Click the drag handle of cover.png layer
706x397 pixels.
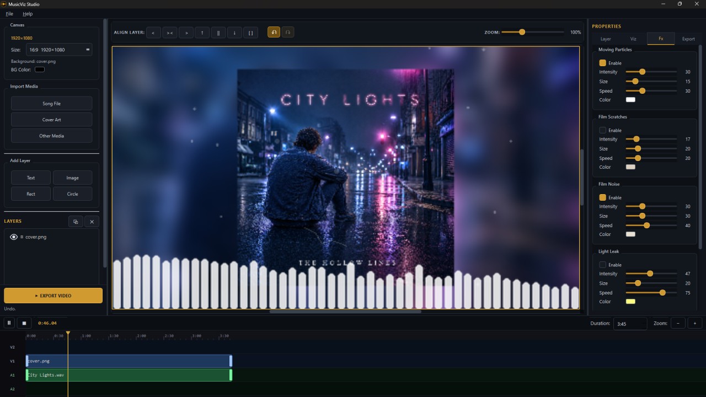(22, 237)
